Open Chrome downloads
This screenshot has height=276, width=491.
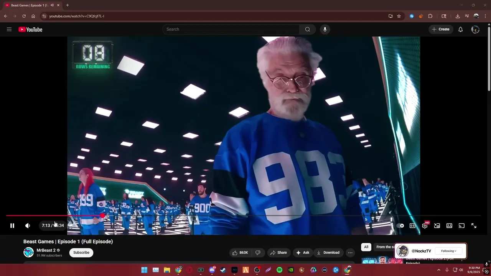(x=458, y=16)
